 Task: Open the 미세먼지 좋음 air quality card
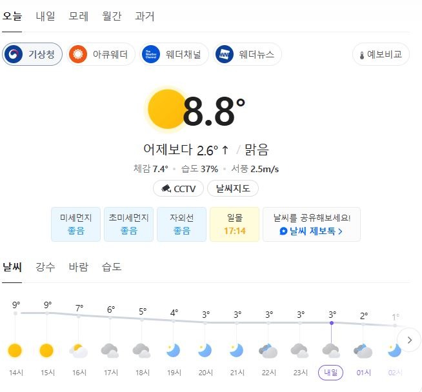(x=75, y=224)
